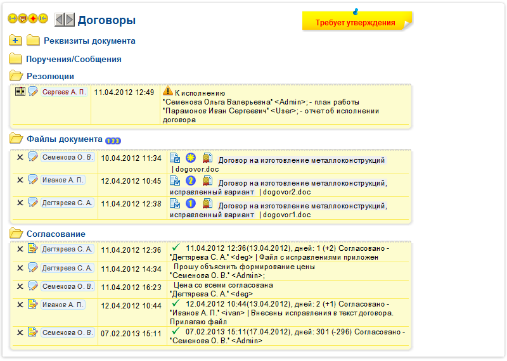507x361 pixels.
Task: Open the Word document icon for dogovor2.doc
Action: pos(175,180)
